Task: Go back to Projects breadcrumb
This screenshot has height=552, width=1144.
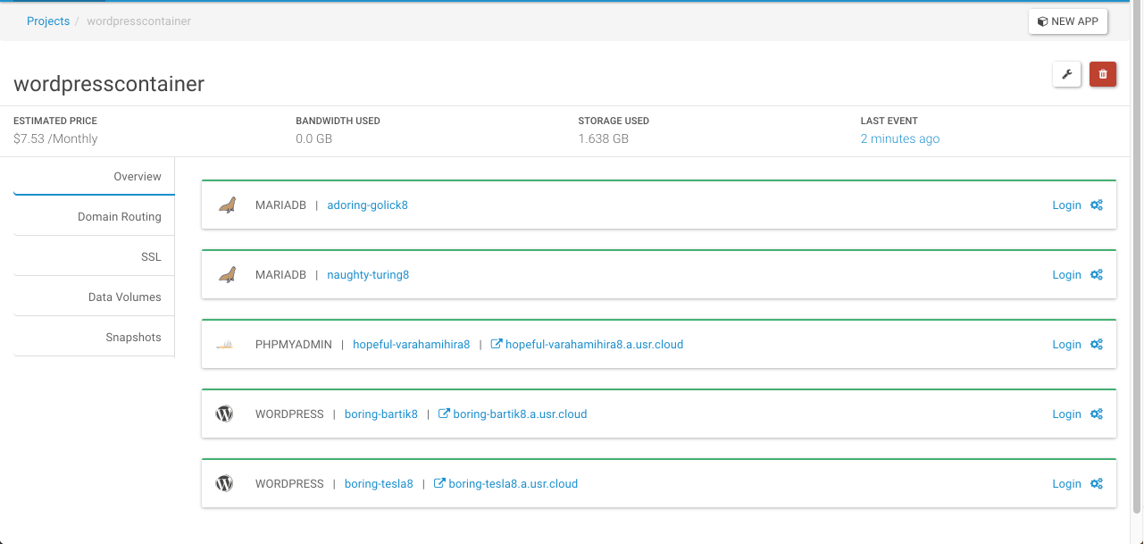Action: pos(48,21)
